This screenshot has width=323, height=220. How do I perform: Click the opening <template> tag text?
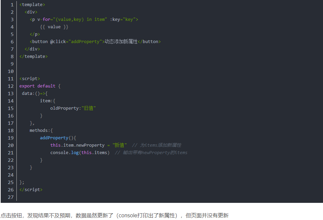(32, 4)
